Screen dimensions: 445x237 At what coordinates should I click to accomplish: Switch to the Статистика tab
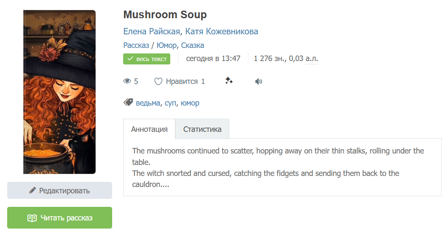click(x=202, y=129)
